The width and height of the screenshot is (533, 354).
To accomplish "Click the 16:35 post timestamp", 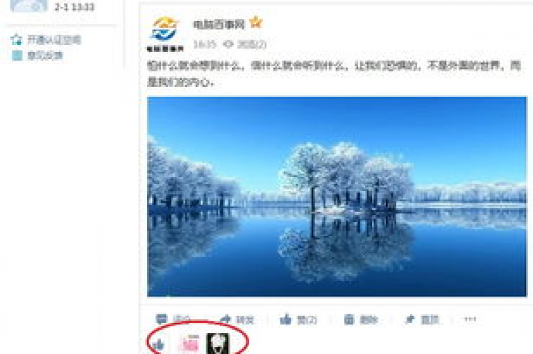I will coord(205,44).
